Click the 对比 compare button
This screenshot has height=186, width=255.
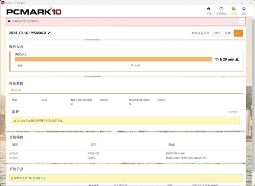tap(217, 33)
